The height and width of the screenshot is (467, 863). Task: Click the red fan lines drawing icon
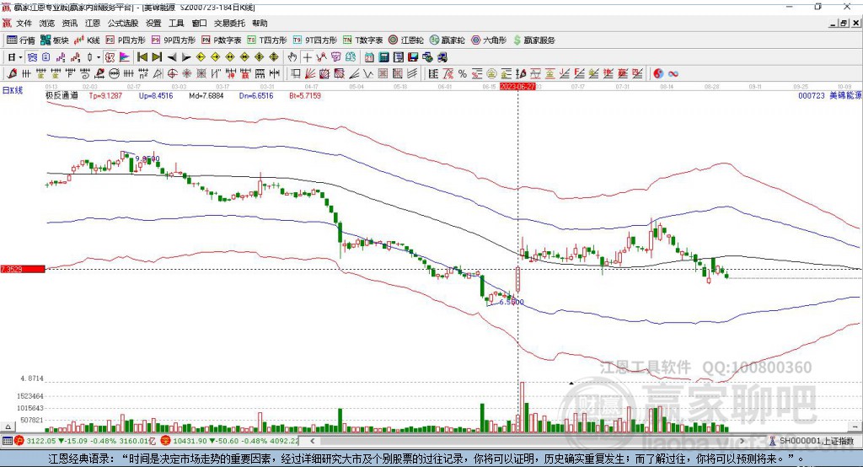310,74
